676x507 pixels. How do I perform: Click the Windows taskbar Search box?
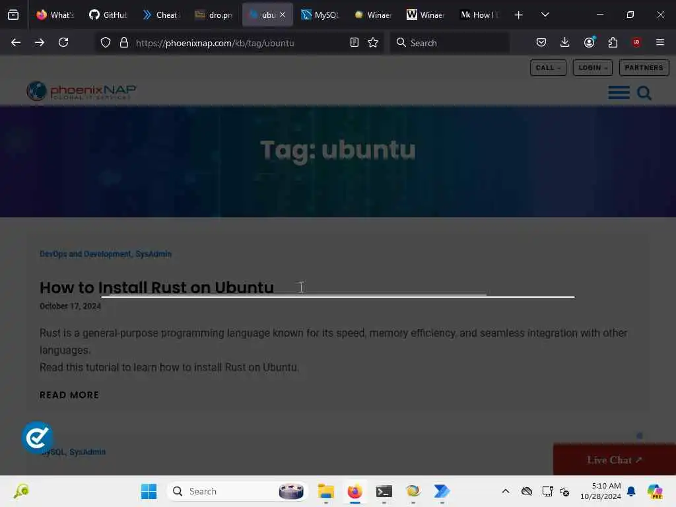click(x=237, y=491)
